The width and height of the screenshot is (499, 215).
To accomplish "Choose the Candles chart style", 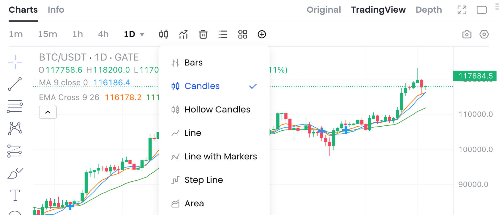I will pos(202,86).
